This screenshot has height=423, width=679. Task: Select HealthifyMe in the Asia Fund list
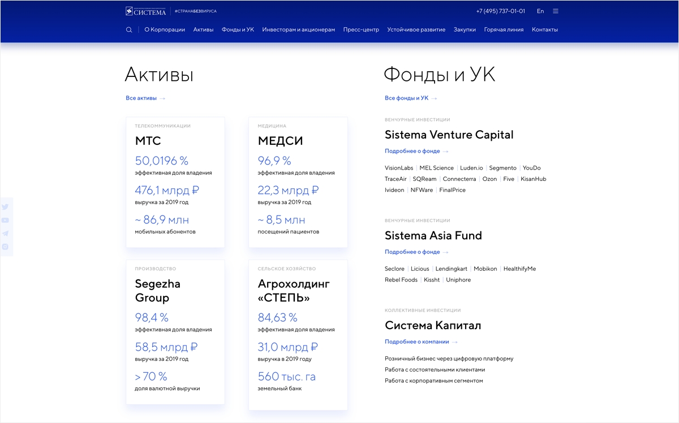pyautogui.click(x=519, y=269)
